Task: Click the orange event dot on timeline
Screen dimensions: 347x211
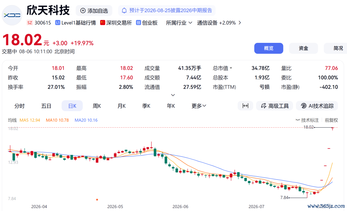Action: [x=97, y=200]
